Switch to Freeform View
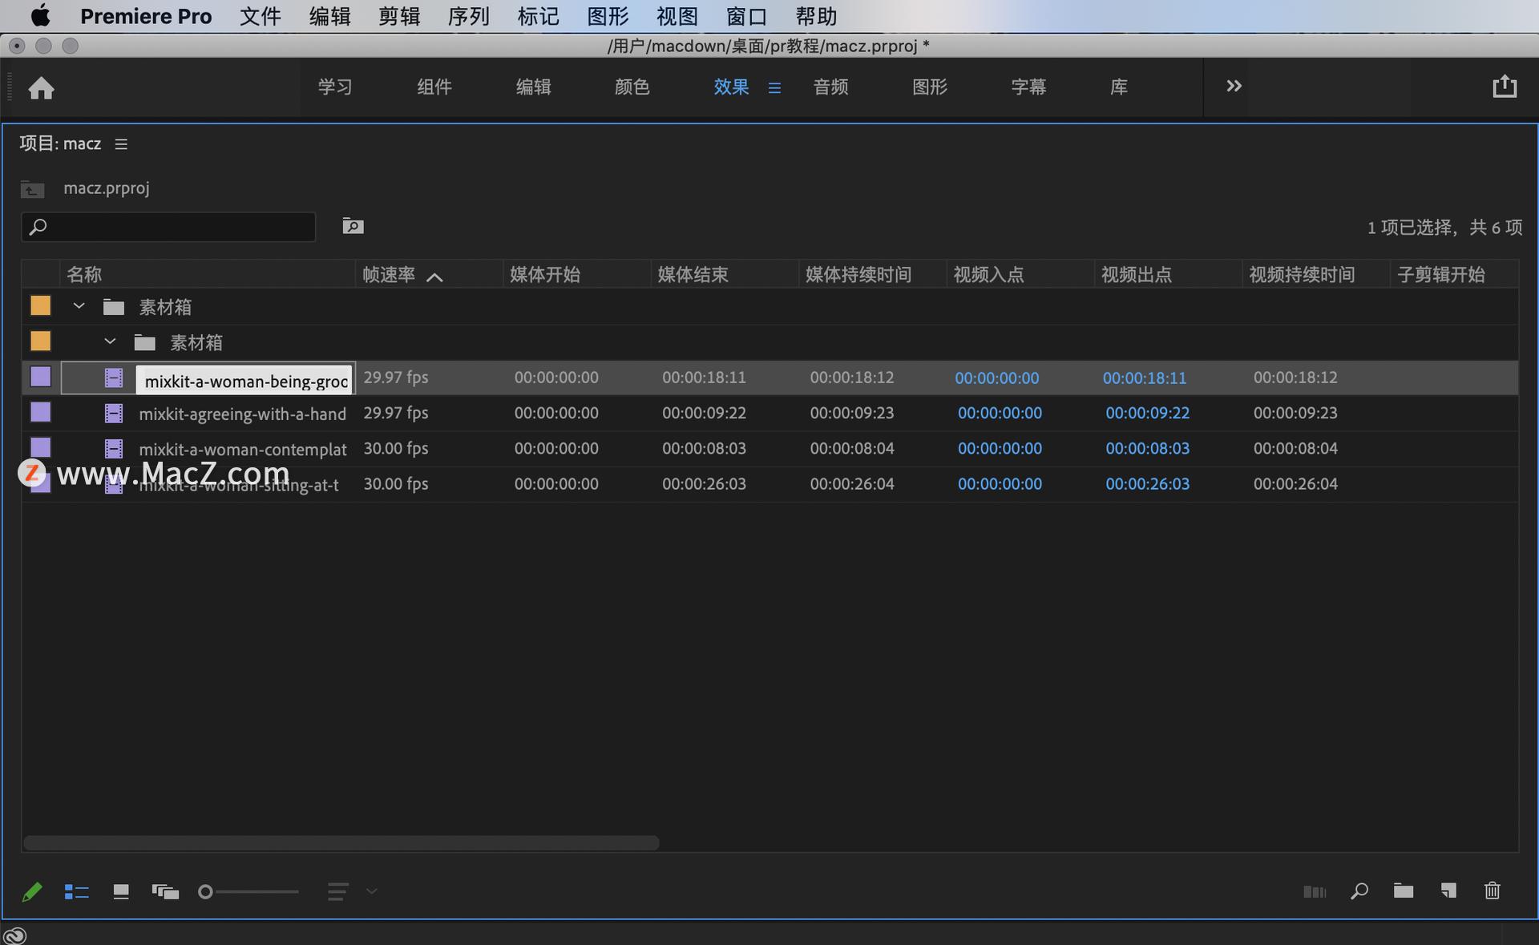Viewport: 1539px width, 945px height. [165, 891]
